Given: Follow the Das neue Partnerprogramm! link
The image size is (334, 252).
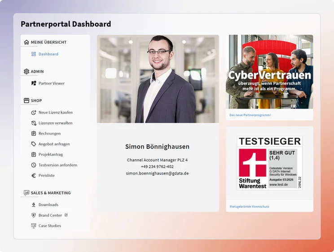Looking at the screenshot, I should (250, 115).
